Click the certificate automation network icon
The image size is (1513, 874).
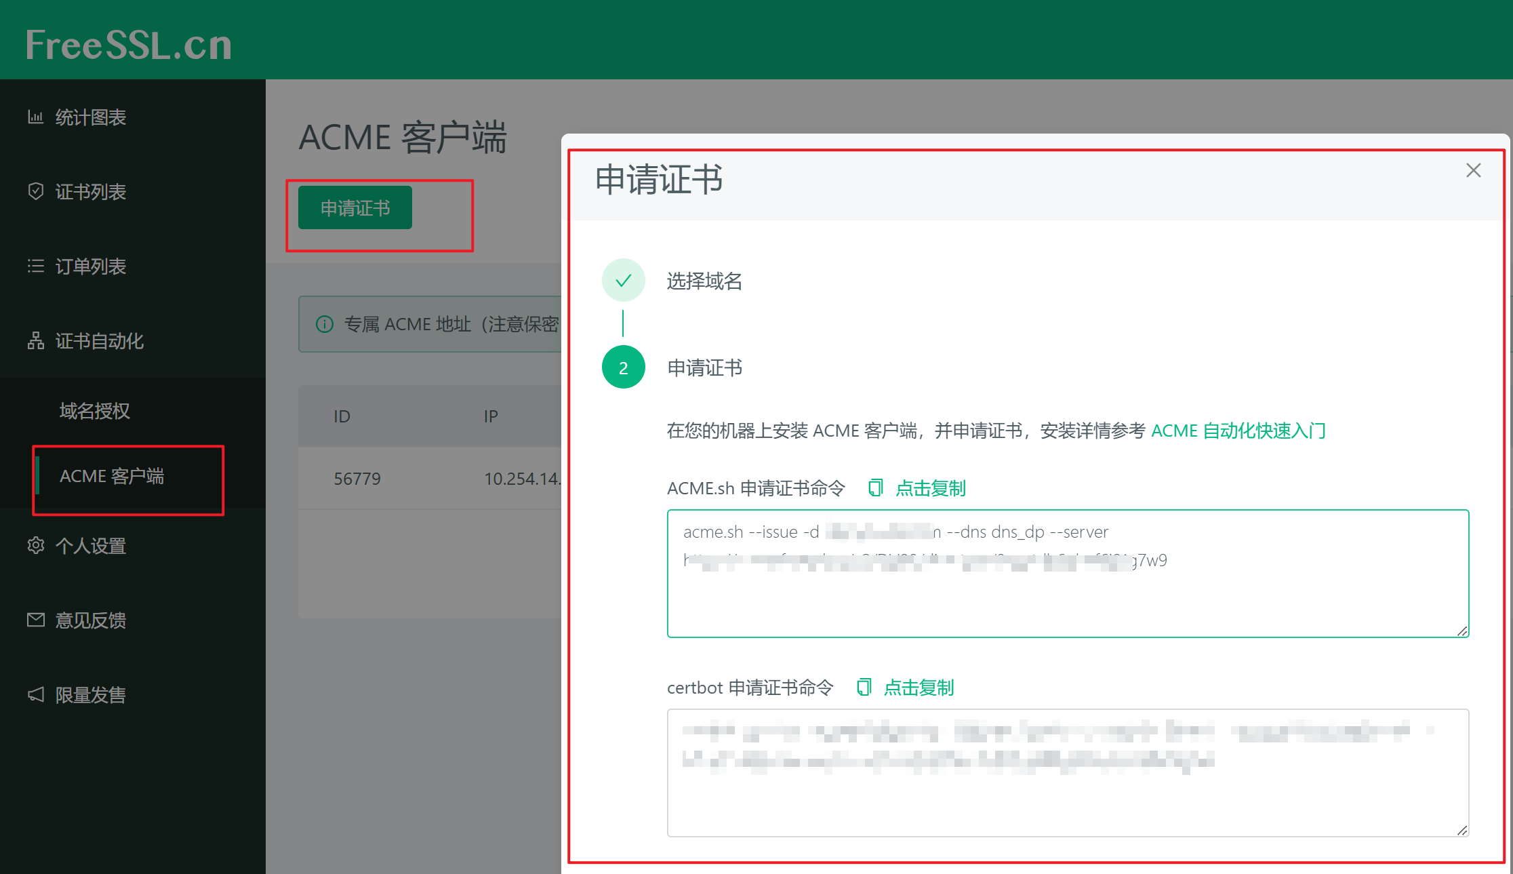(x=35, y=341)
